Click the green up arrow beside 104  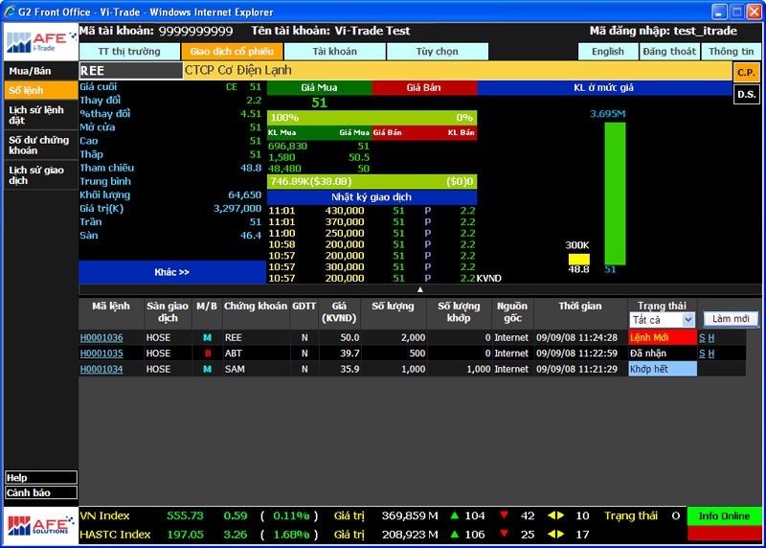point(454,515)
